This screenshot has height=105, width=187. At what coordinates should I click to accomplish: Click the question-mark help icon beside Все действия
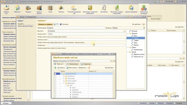(144, 24)
